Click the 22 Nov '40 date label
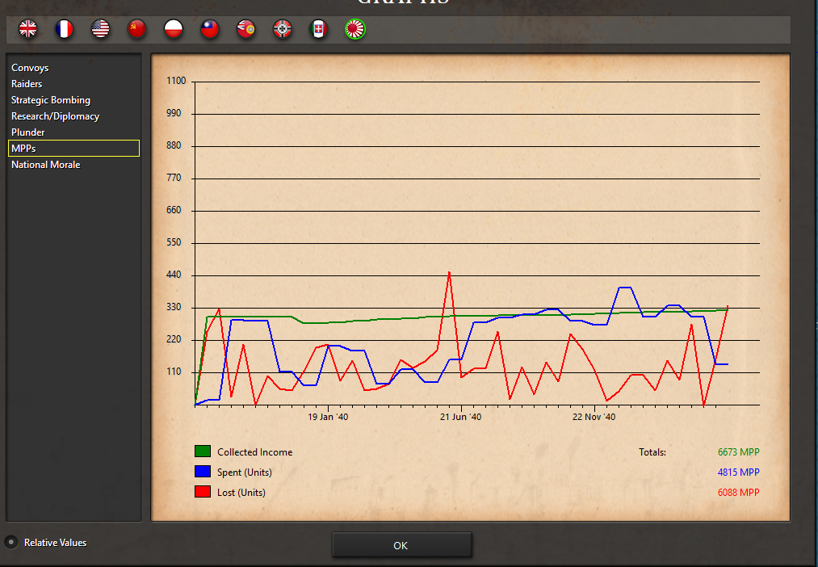 click(x=594, y=417)
